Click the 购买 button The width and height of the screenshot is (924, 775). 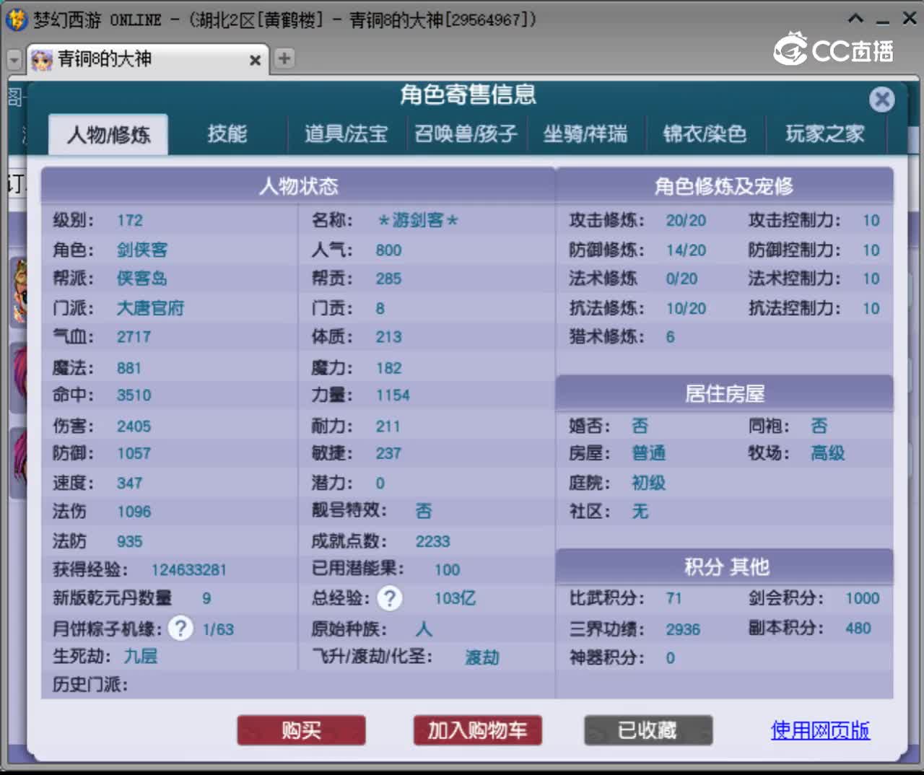pyautogui.click(x=301, y=730)
